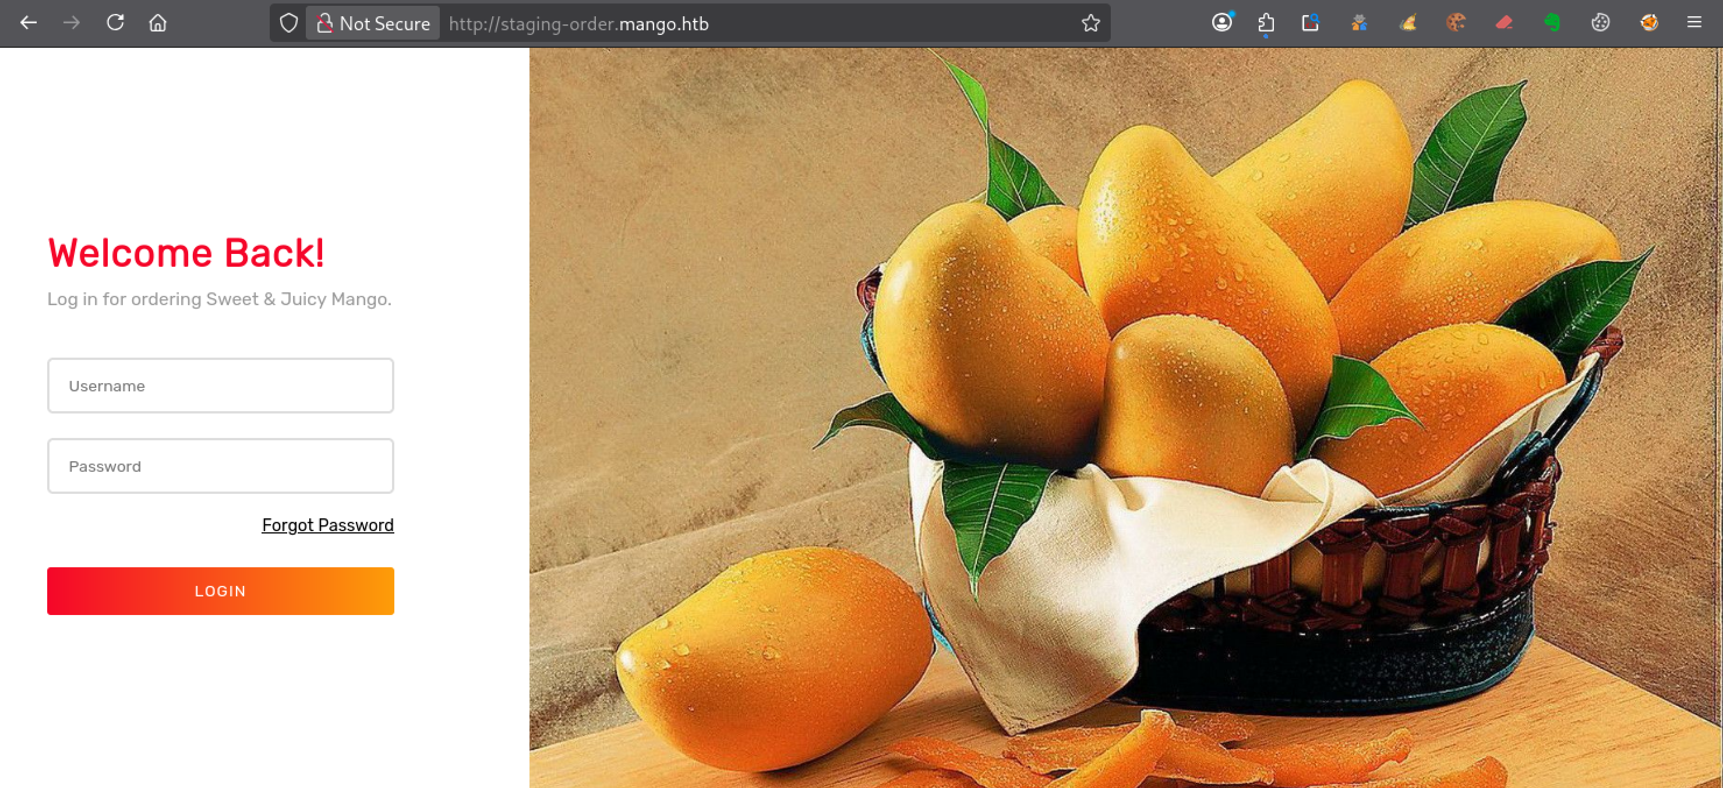Open the FoxyProxy fox extension icon
This screenshot has width=1723, height=788.
[1649, 23]
